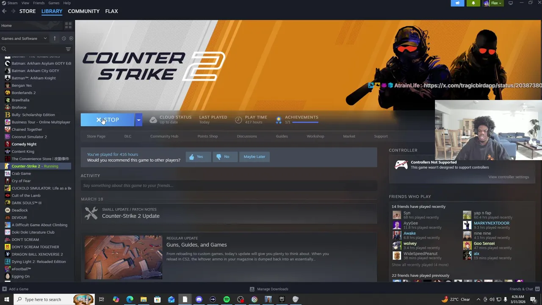Viewport: 542px width, 305px height.
Task: Open Microsoft Edge from the taskbar
Action: coord(130,299)
